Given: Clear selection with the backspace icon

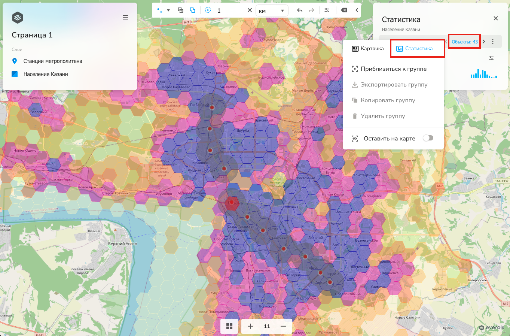Looking at the screenshot, I should coord(344,10).
